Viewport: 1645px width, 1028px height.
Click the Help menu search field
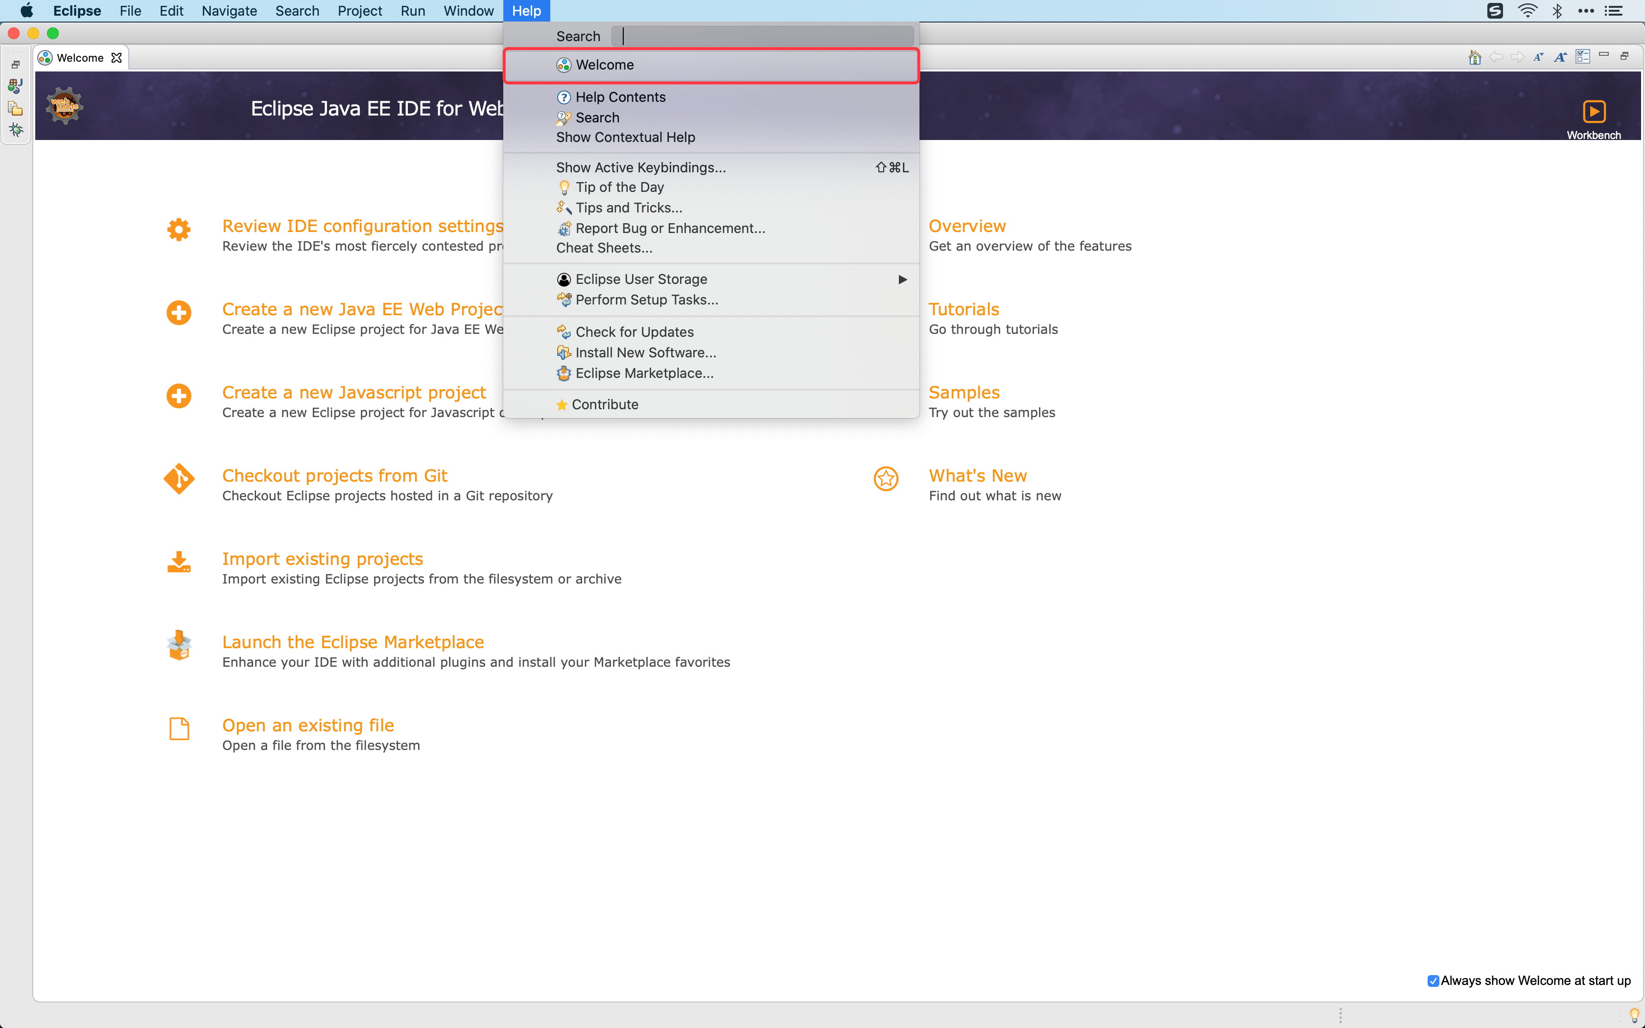point(762,36)
